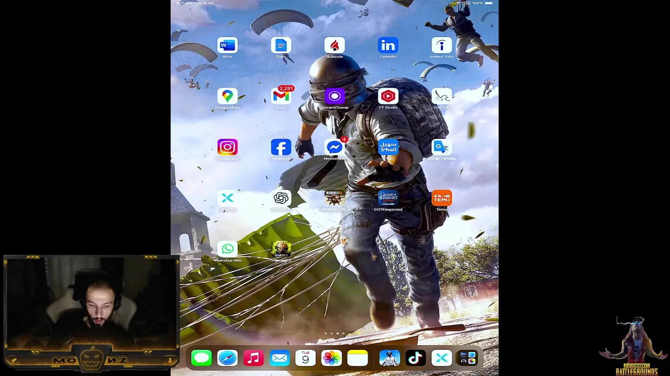Launch Google Translate
This screenshot has width=670, height=376.
click(x=442, y=147)
